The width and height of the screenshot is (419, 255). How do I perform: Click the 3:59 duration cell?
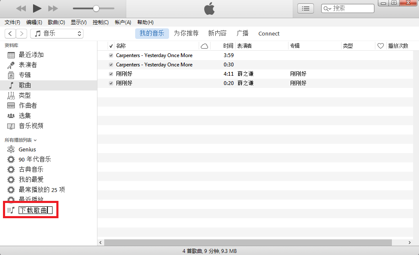point(229,55)
